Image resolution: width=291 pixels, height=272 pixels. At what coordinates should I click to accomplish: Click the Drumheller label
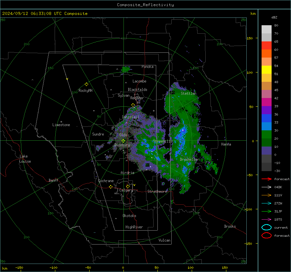(189, 159)
